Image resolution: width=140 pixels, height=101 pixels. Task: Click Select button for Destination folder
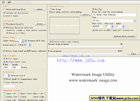pyautogui.click(x=40, y=24)
